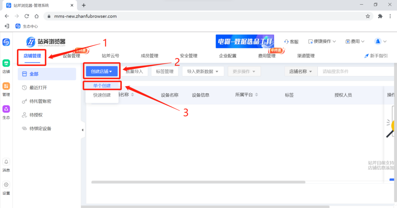Expand the 费用 dropdown
This screenshot has height=208, width=397.
(355, 41)
